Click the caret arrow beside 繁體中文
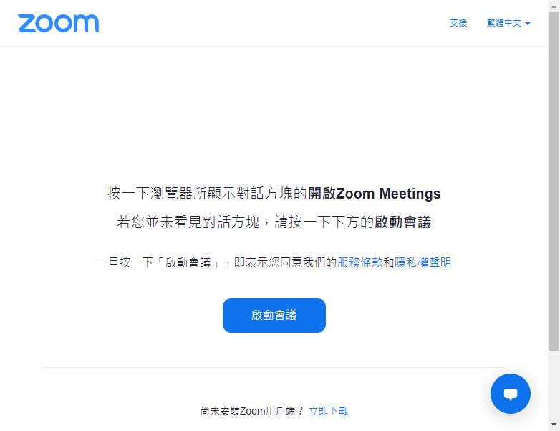Viewport: 560px width, 431px height. 528,24
